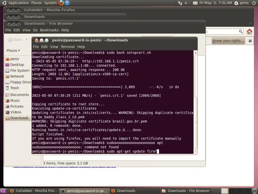Click the Firefox tab list dropdown arrow
The width and height of the screenshot is (258, 194).
[x=250, y=23]
